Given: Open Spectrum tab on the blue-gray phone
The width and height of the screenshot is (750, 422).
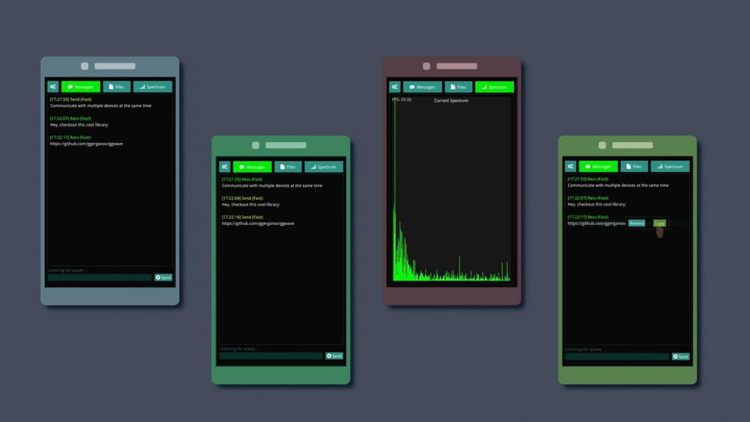Looking at the screenshot, I should (x=152, y=87).
